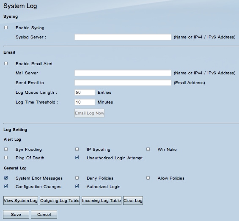Click the Syslog Server input field
The height and width of the screenshot is (221, 239).
click(123, 37)
